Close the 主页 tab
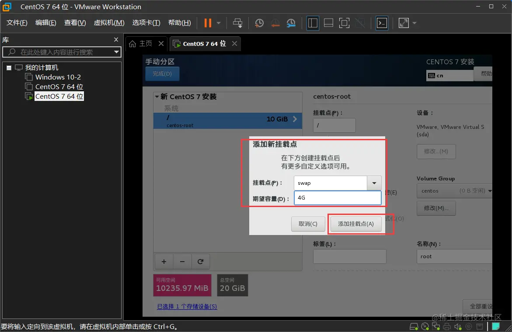 [x=161, y=43]
